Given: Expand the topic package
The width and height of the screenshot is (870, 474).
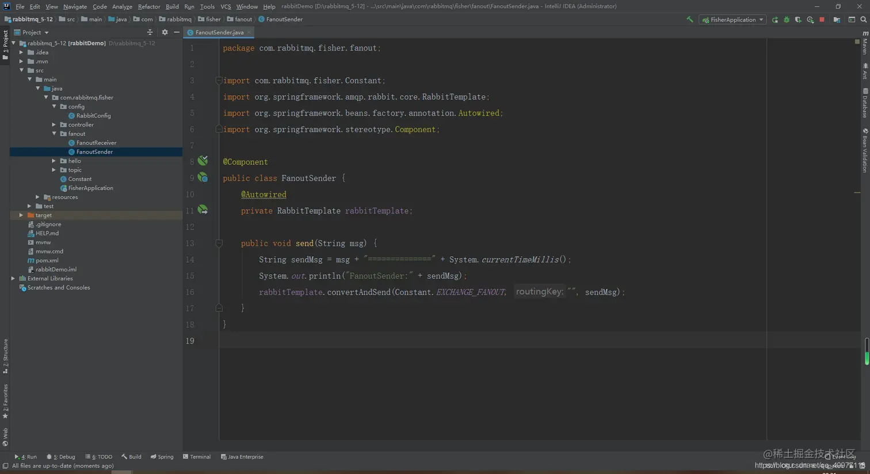Looking at the screenshot, I should pos(55,170).
